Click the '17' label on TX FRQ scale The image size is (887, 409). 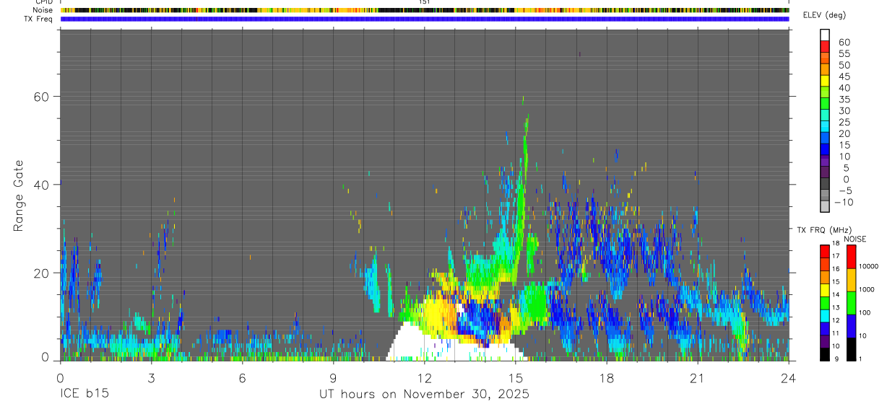point(837,256)
